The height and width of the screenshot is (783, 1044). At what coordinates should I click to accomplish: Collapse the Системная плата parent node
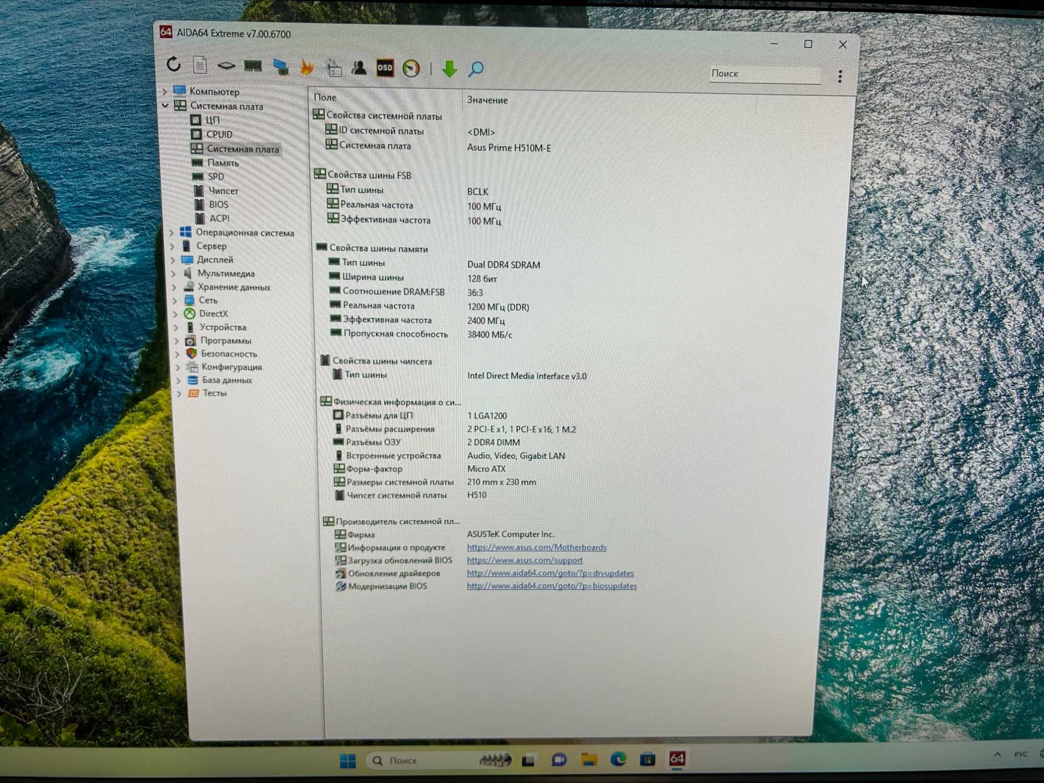[x=165, y=105]
